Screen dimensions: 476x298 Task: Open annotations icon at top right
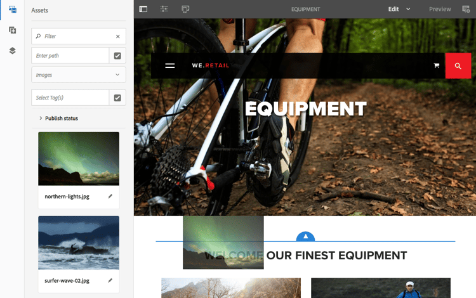(x=466, y=9)
